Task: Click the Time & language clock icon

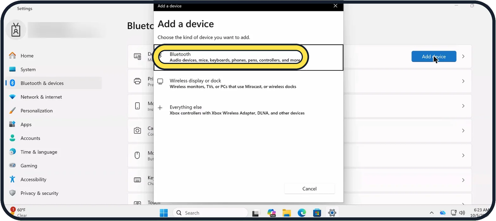Action: 12,152
